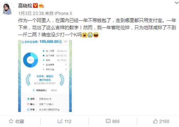Click the comment bubble icon
Viewport: 179px width, 127px height.
click(108, 121)
